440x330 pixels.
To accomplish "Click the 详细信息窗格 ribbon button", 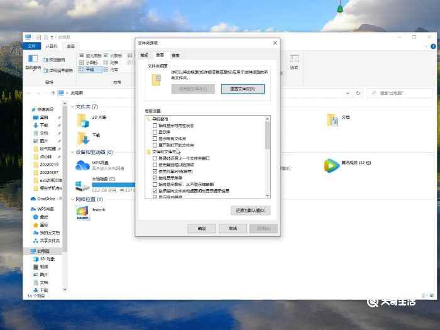I will [x=58, y=70].
